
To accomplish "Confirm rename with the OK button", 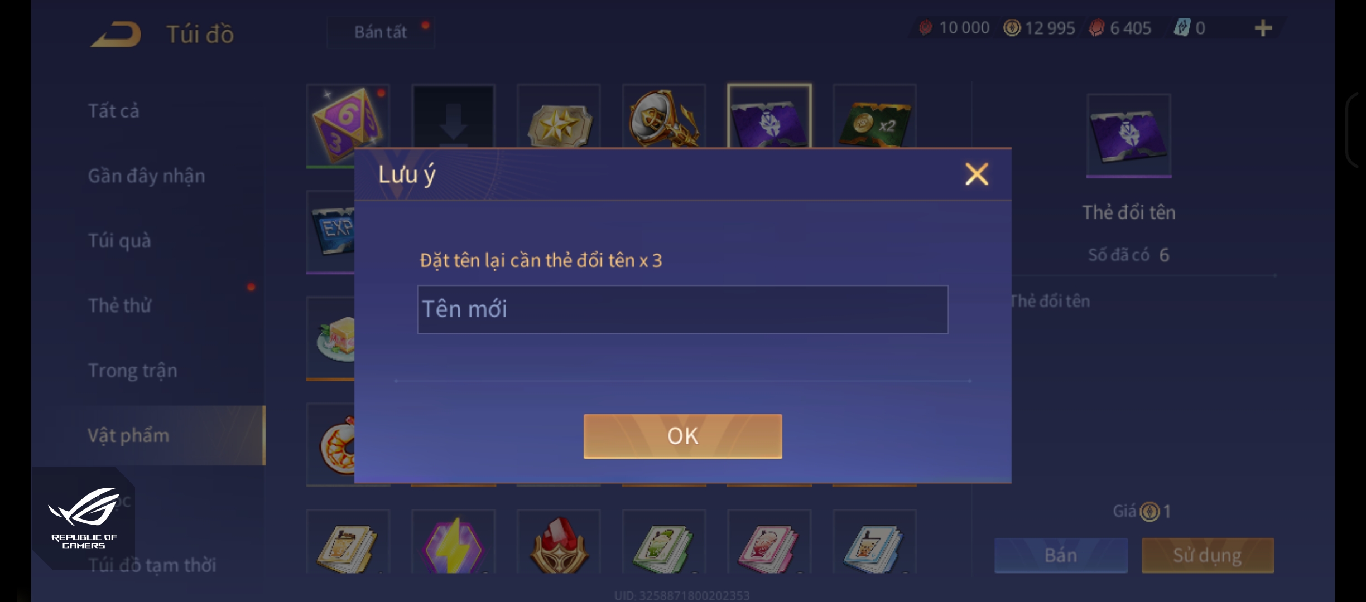I will point(682,436).
